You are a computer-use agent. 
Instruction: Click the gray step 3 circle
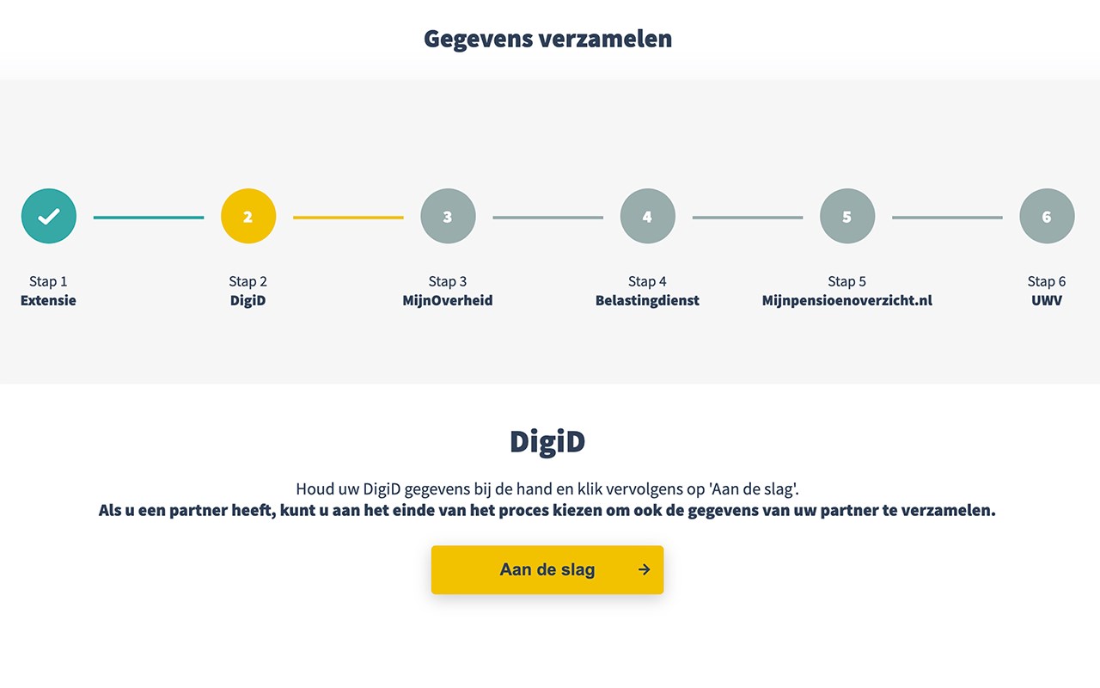tap(448, 216)
